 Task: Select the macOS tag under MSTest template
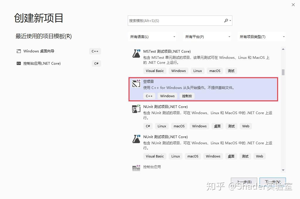tap(215, 71)
